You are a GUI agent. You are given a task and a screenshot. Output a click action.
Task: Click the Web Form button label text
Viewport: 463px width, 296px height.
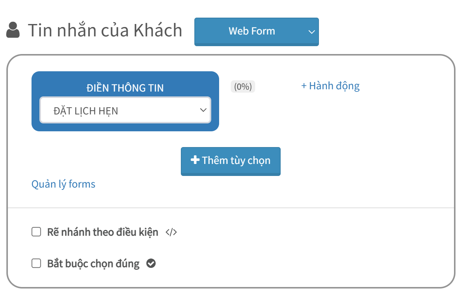(252, 31)
